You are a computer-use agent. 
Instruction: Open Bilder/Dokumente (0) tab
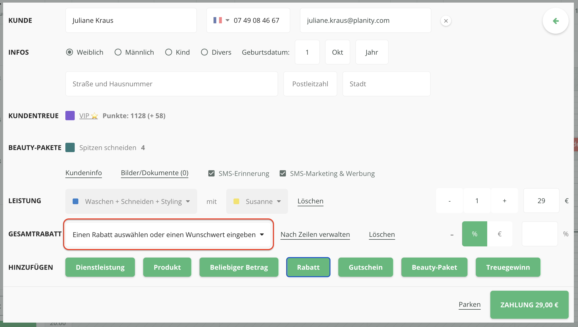click(155, 173)
